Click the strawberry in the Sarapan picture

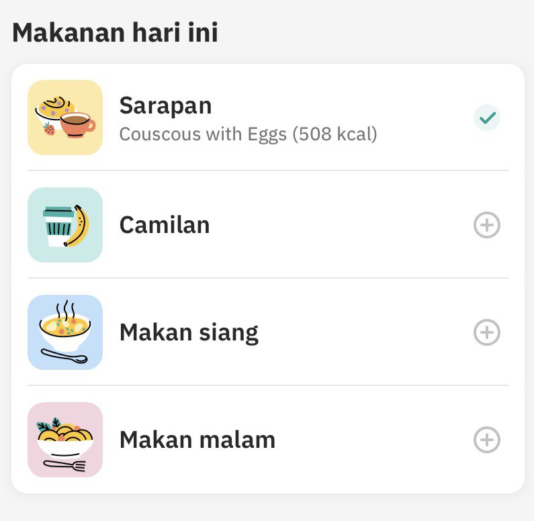coord(49,129)
